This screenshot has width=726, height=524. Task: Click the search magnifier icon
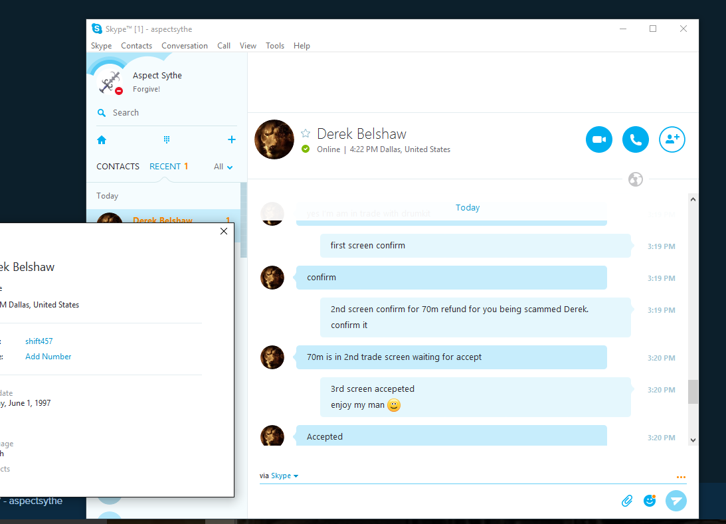tap(102, 113)
